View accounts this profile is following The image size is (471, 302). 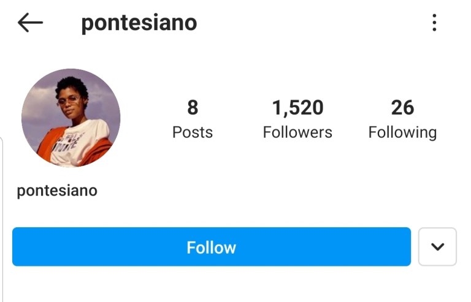(402, 120)
